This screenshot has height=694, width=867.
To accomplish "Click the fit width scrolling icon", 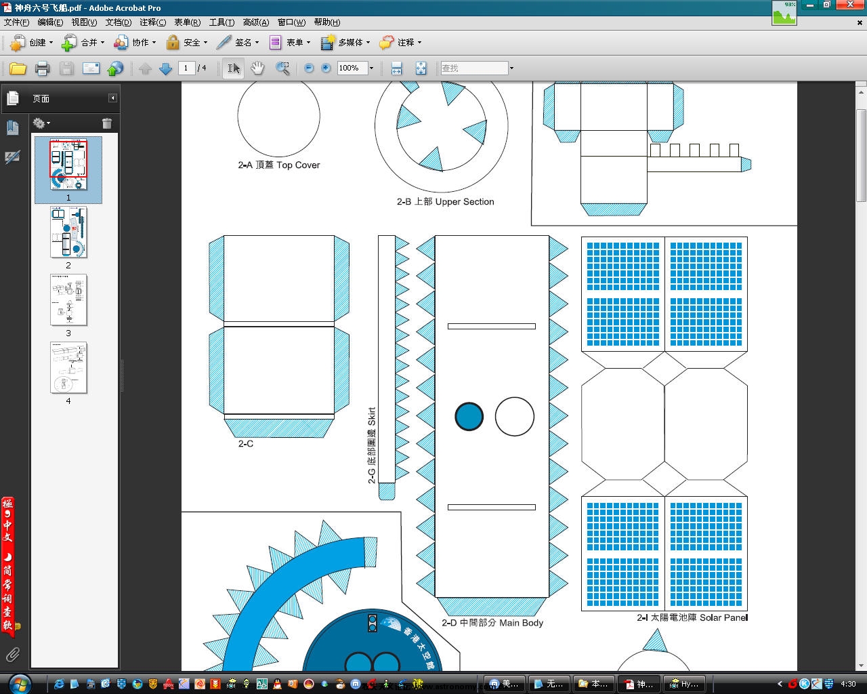I will [x=397, y=68].
